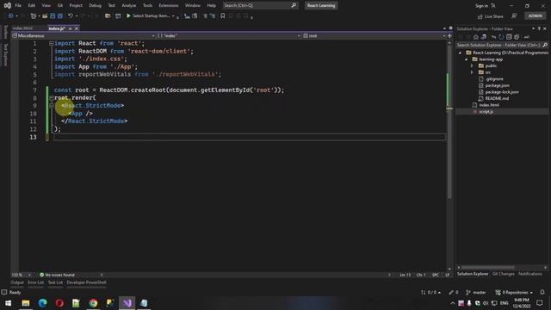The height and width of the screenshot is (310, 551).
Task: Collapse the import block at line 1
Action: coord(52,44)
